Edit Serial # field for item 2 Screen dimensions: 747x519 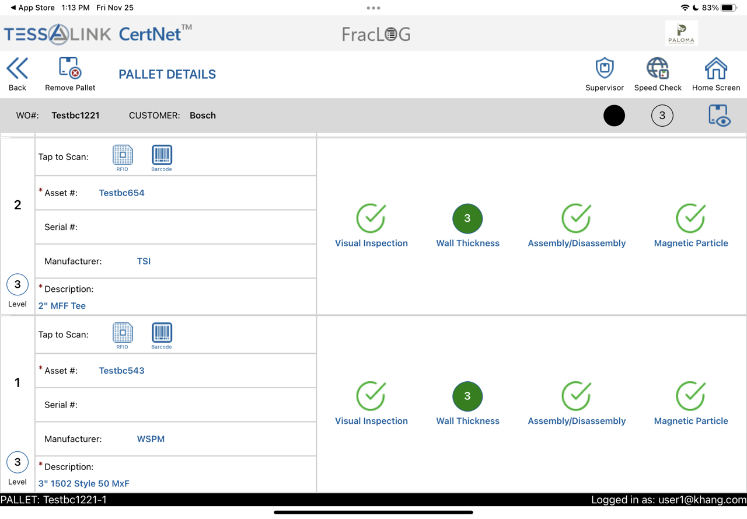coord(176,227)
